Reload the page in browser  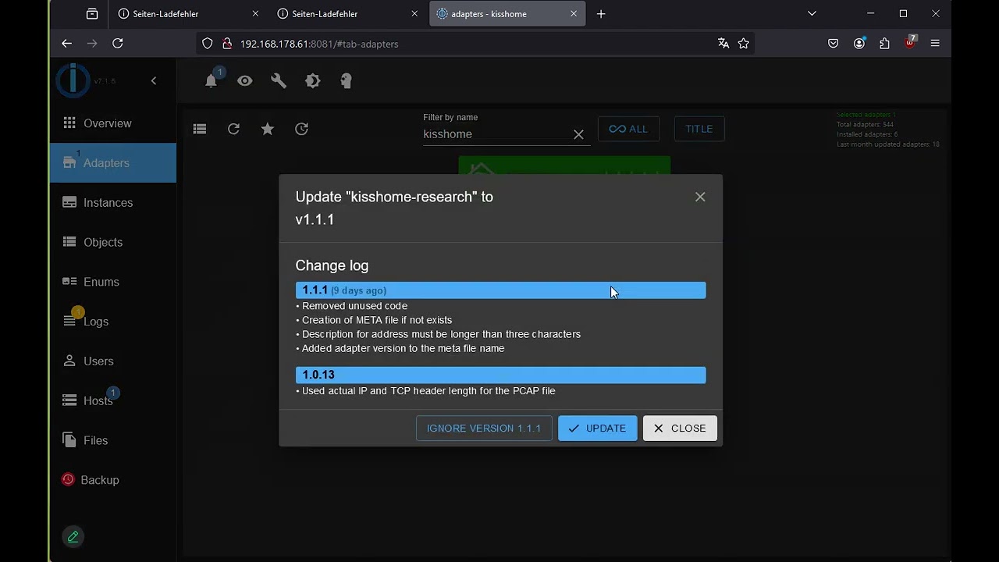point(118,44)
